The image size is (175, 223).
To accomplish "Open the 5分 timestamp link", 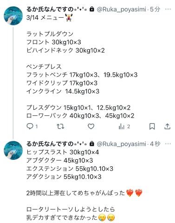I will [x=155, y=9].
